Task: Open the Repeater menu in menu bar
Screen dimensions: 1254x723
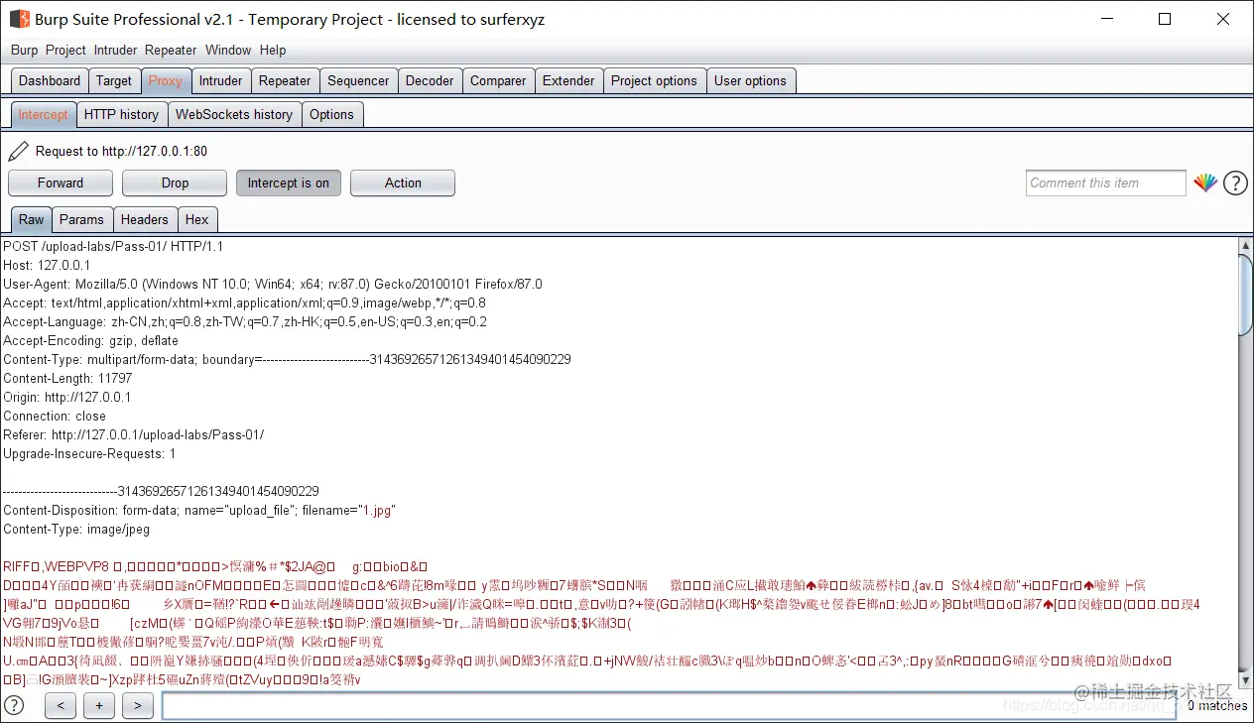Action: tap(171, 50)
